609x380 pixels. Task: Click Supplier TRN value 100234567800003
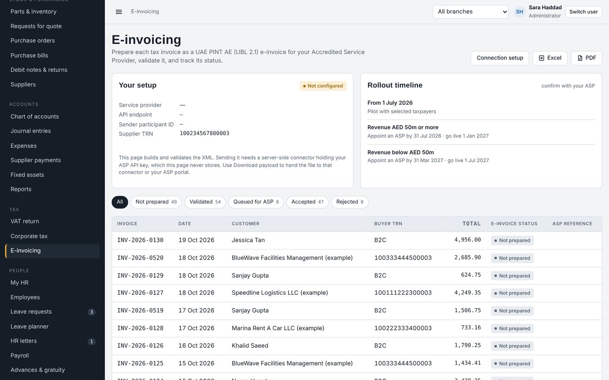[x=205, y=133]
